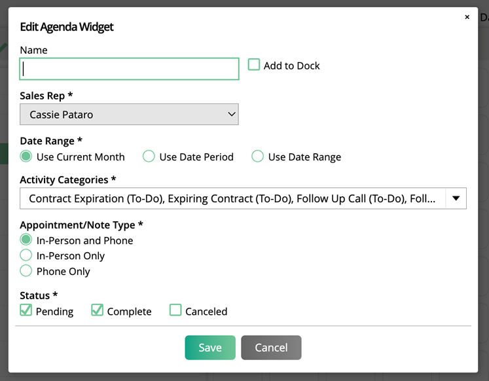Viewport: 489px width, 381px height.
Task: Enable the Add to Dock checkbox
Action: [x=254, y=65]
